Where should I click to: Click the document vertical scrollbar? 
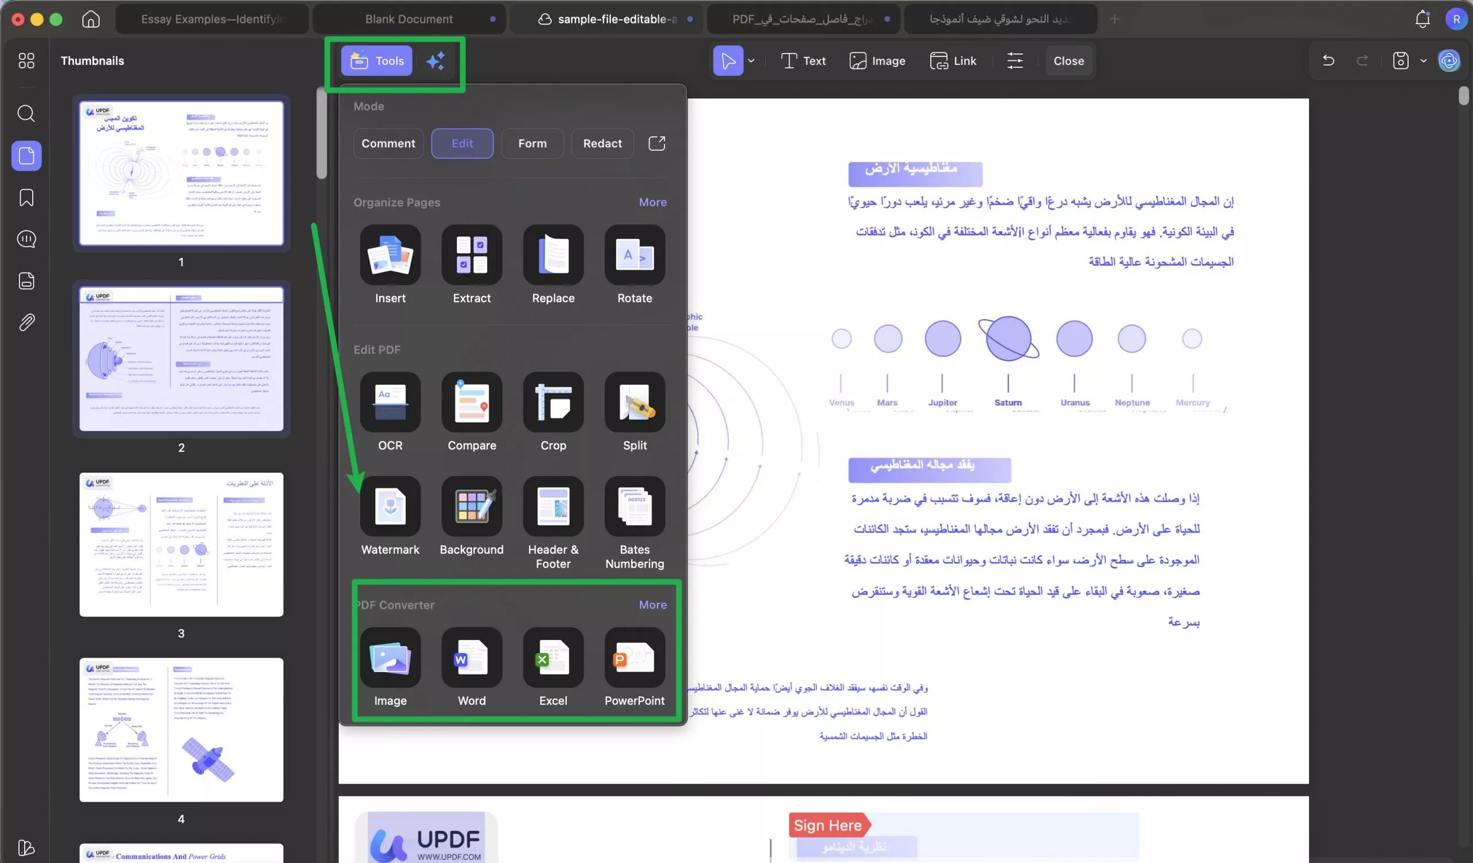[x=1463, y=95]
